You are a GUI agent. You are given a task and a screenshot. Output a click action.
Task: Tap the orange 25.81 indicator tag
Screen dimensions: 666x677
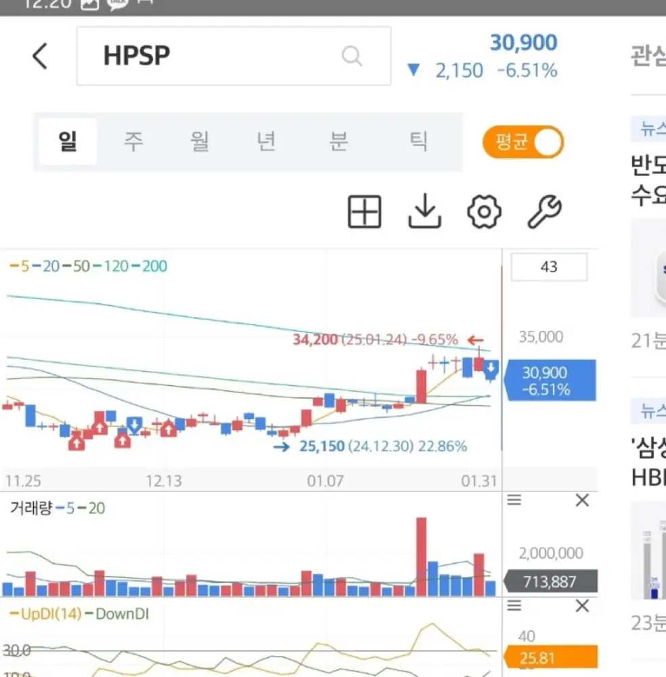[550, 657]
